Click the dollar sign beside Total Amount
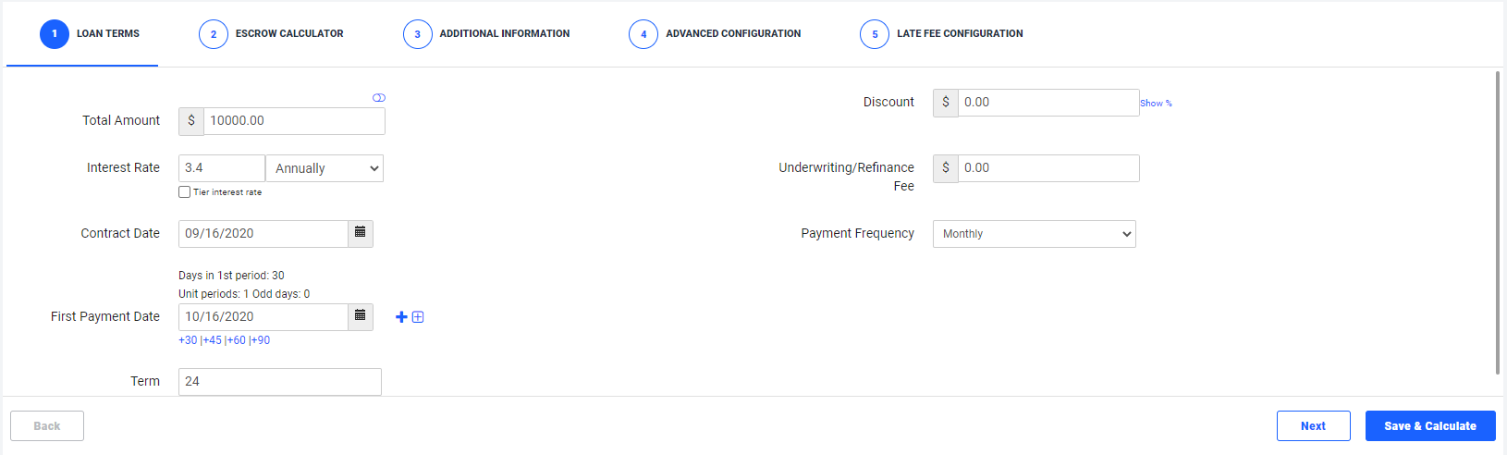The width and height of the screenshot is (1507, 455). (191, 121)
